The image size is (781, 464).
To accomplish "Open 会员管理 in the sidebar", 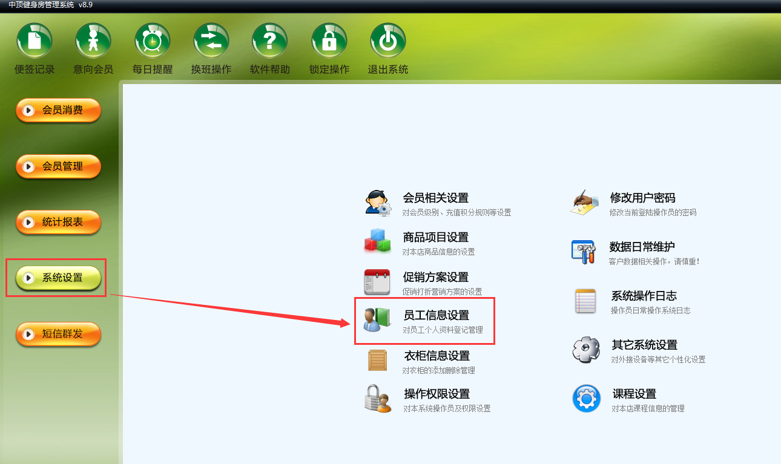I will click(58, 166).
